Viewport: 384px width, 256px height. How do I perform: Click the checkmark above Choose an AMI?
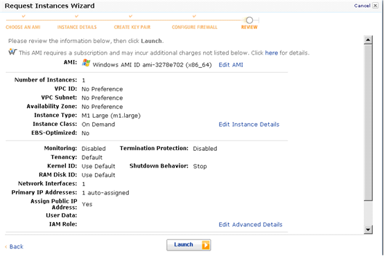[24, 16]
